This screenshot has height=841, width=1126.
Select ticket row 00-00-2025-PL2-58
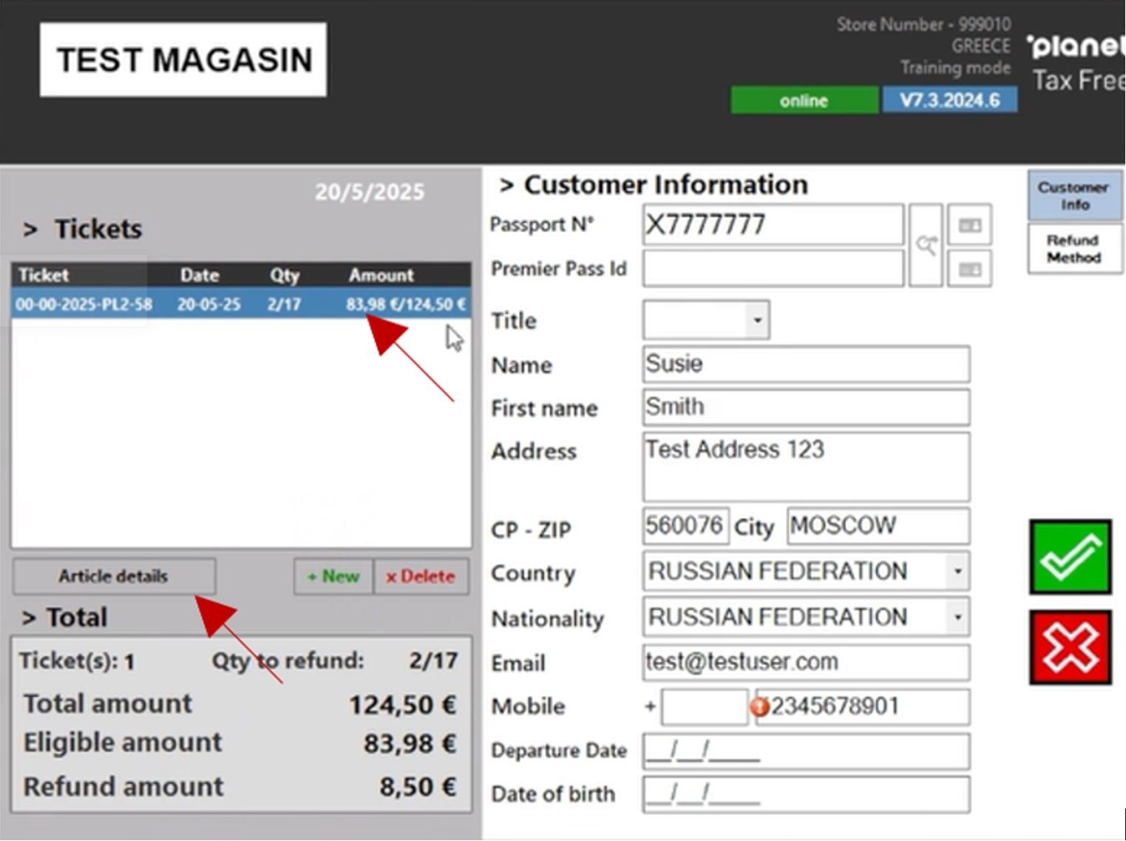[x=240, y=304]
